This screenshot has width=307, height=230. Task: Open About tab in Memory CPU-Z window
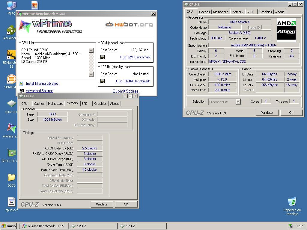pyautogui.click(x=114, y=104)
